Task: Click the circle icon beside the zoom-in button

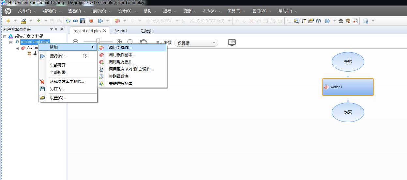Action: (x=130, y=42)
